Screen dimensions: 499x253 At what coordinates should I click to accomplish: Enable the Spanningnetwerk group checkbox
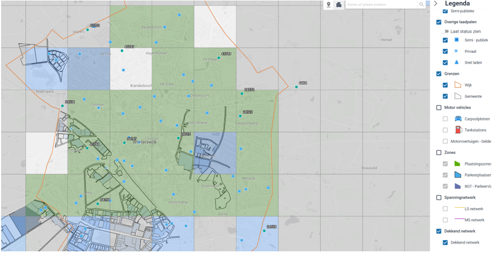439,198
